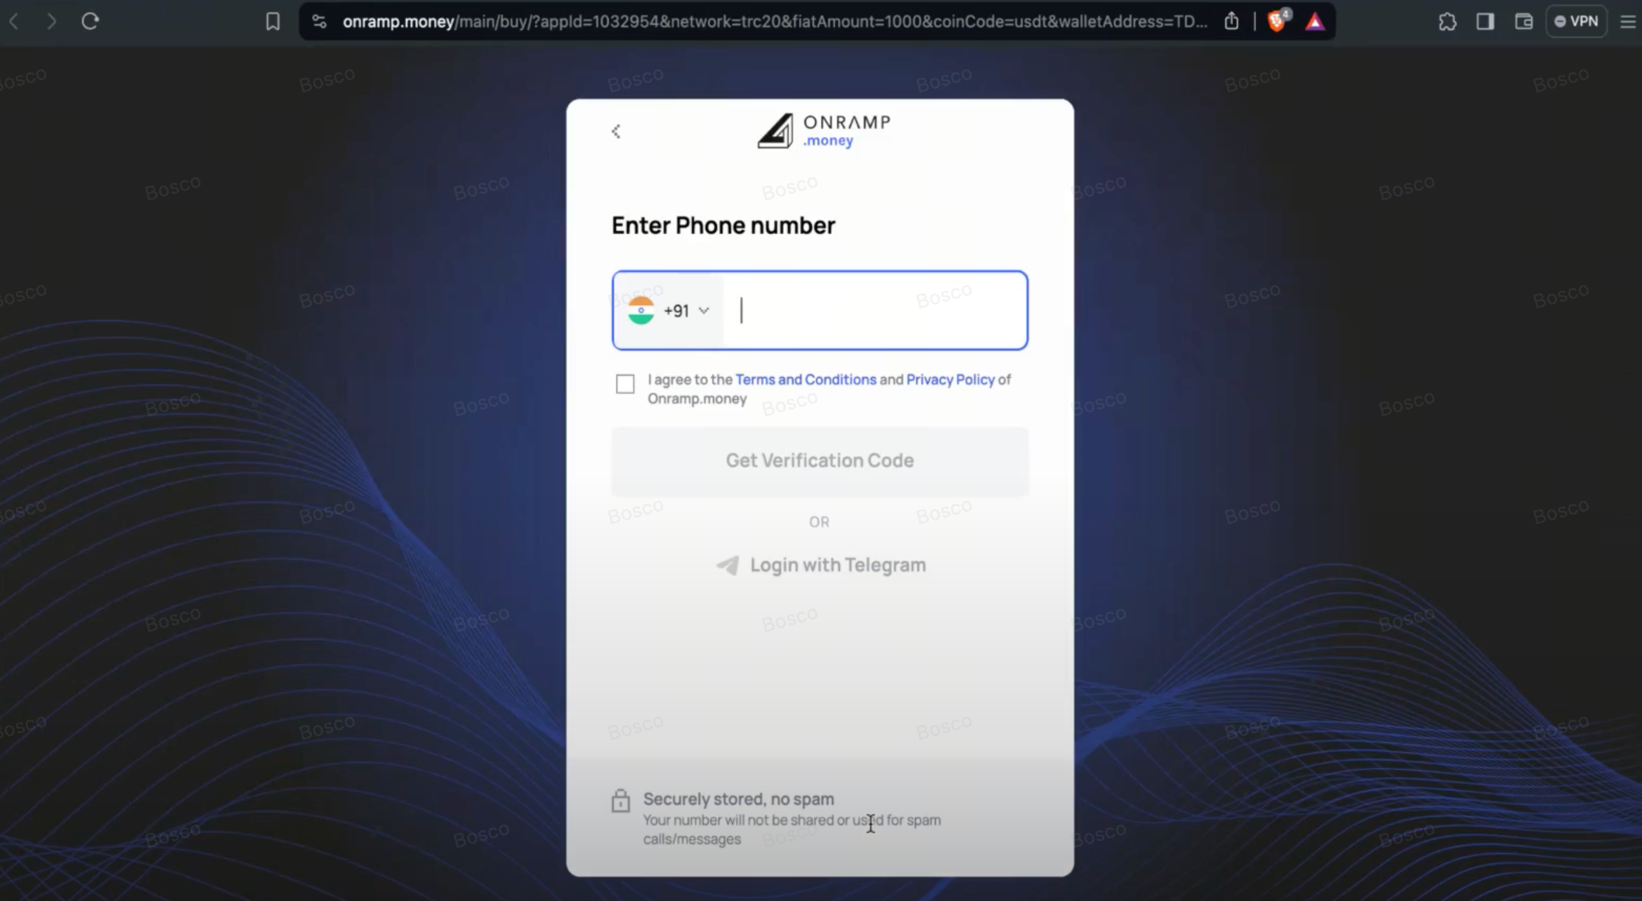The height and width of the screenshot is (901, 1642).
Task: Bookmark this page using bookmark icon
Action: (273, 22)
